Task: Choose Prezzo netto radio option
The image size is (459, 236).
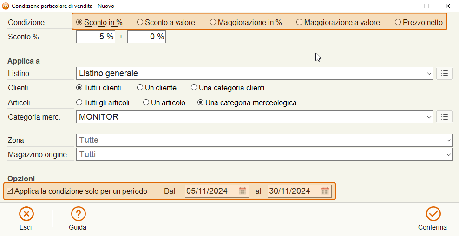Action: 419,22
